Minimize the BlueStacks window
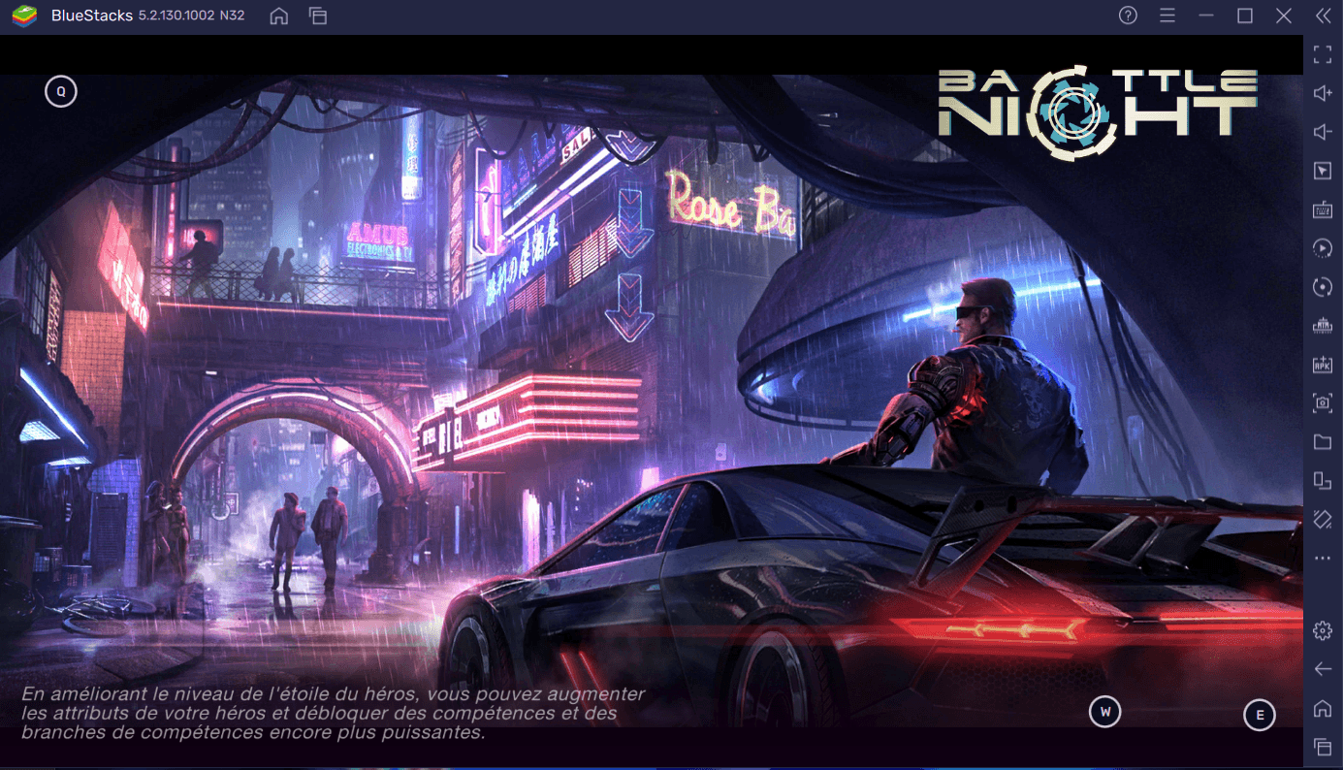 [1206, 16]
